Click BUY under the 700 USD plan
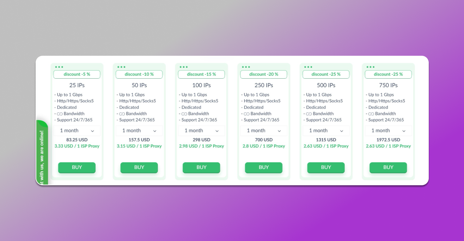The height and width of the screenshot is (241, 464). pos(264,168)
